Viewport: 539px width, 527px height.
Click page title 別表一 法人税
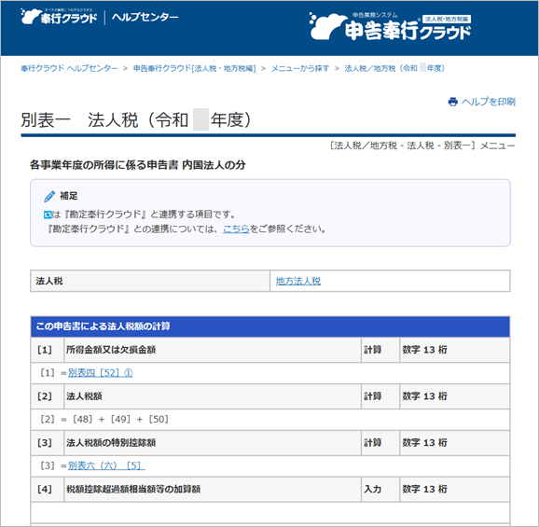136,120
